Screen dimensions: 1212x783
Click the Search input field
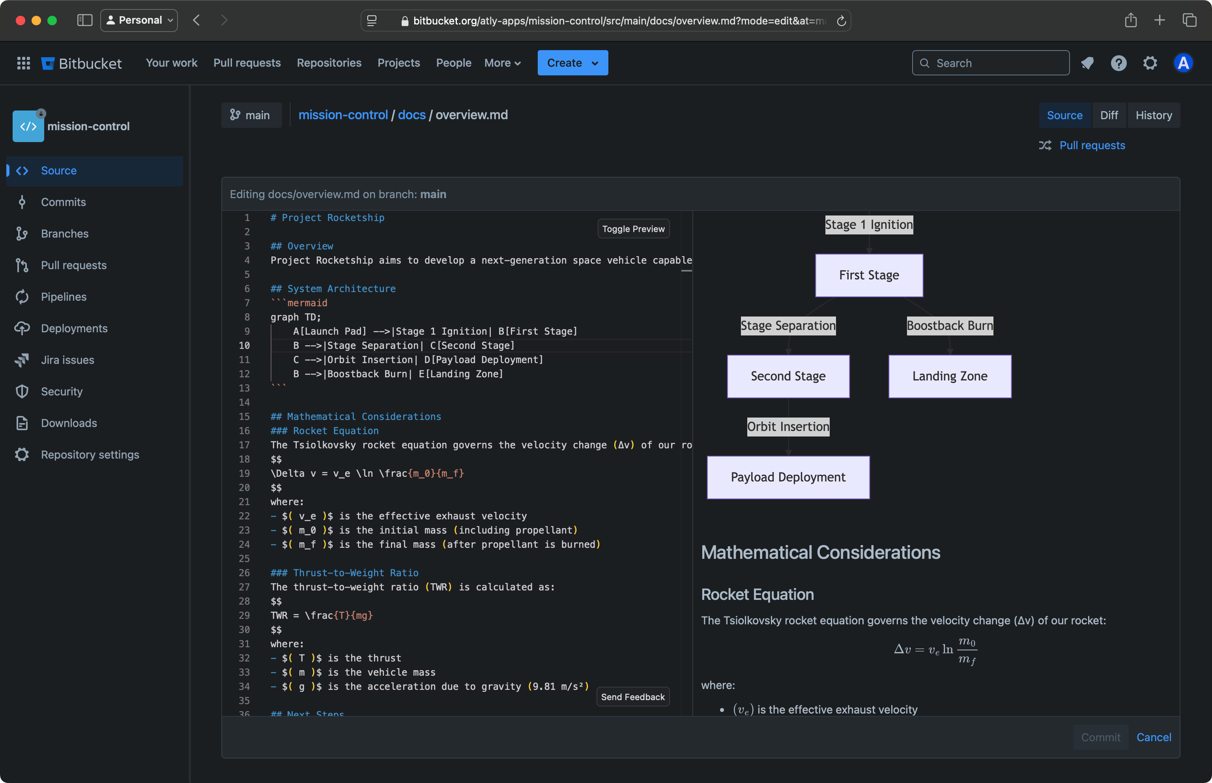tap(990, 63)
